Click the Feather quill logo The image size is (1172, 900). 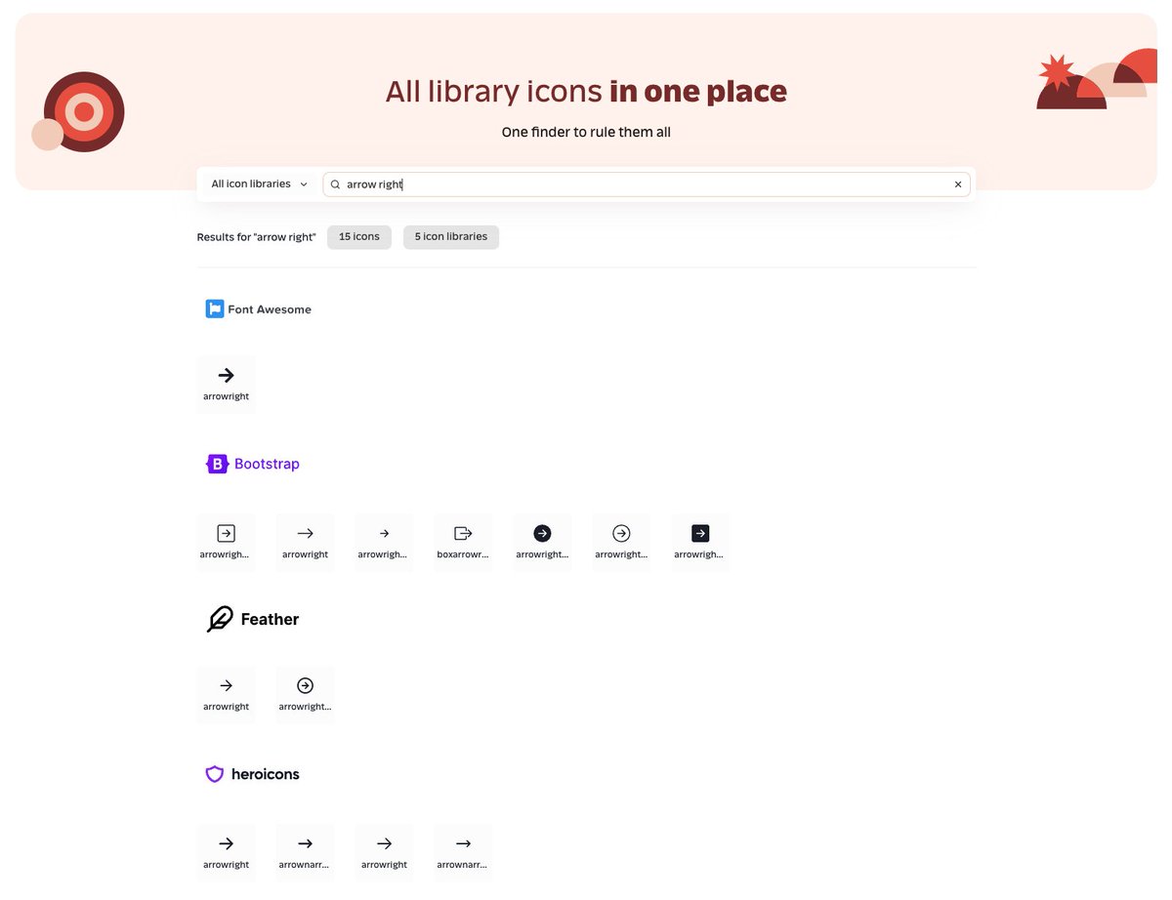coord(220,619)
